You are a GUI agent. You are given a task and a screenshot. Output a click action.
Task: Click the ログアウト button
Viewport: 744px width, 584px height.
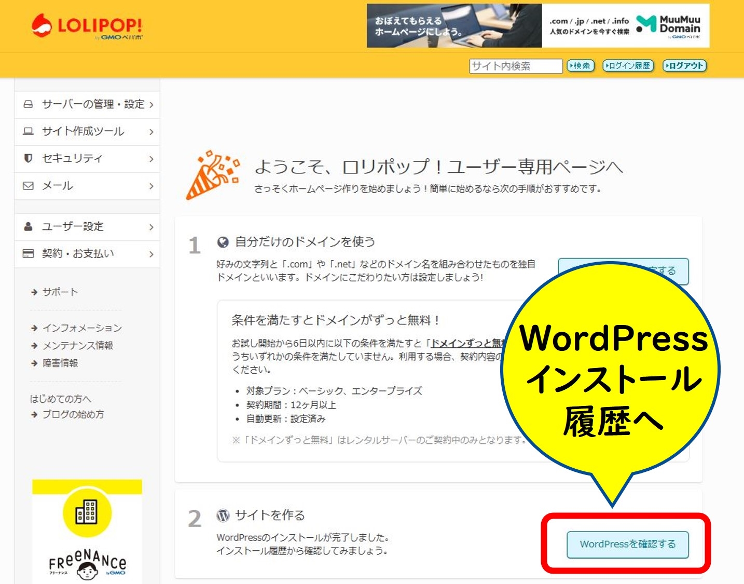685,66
